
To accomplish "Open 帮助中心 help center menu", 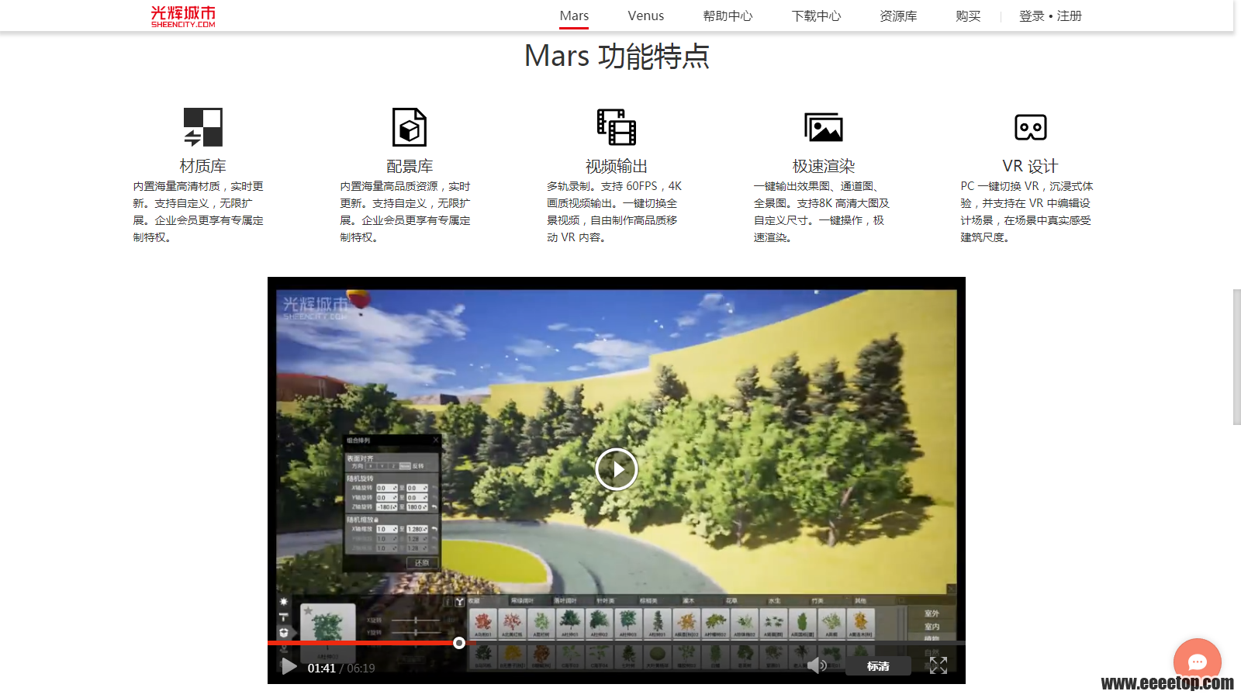I will pyautogui.click(x=728, y=16).
